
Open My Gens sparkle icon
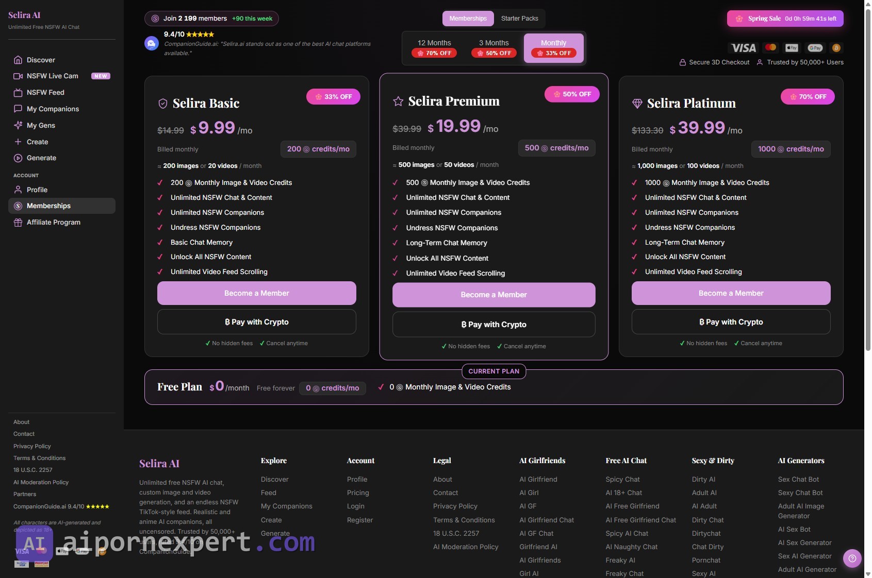[x=18, y=125]
